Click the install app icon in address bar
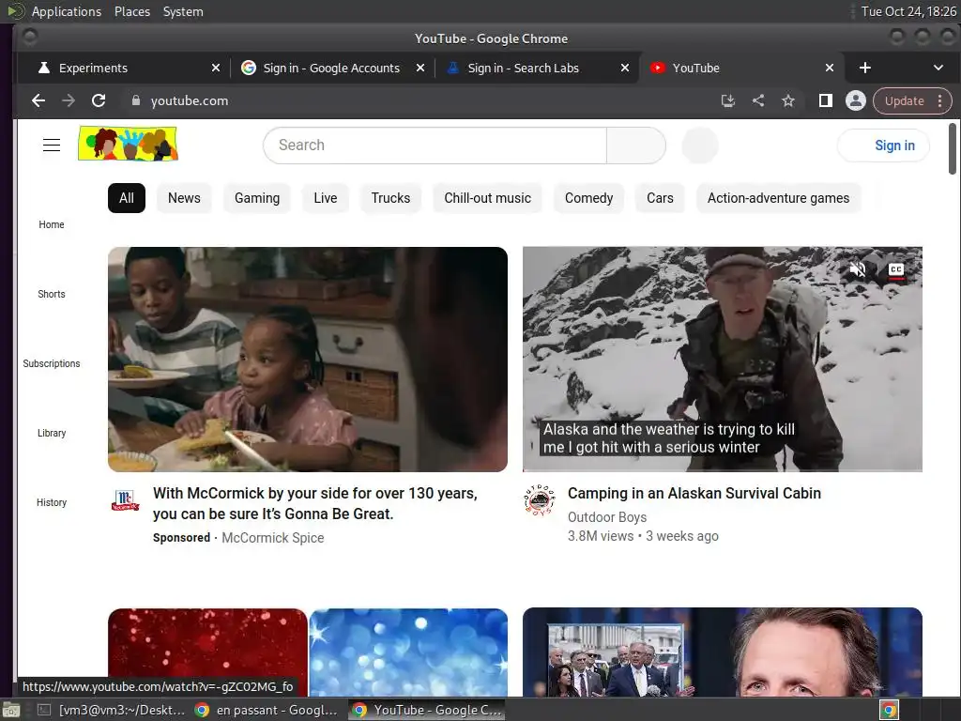The height and width of the screenshot is (721, 961). (x=727, y=100)
